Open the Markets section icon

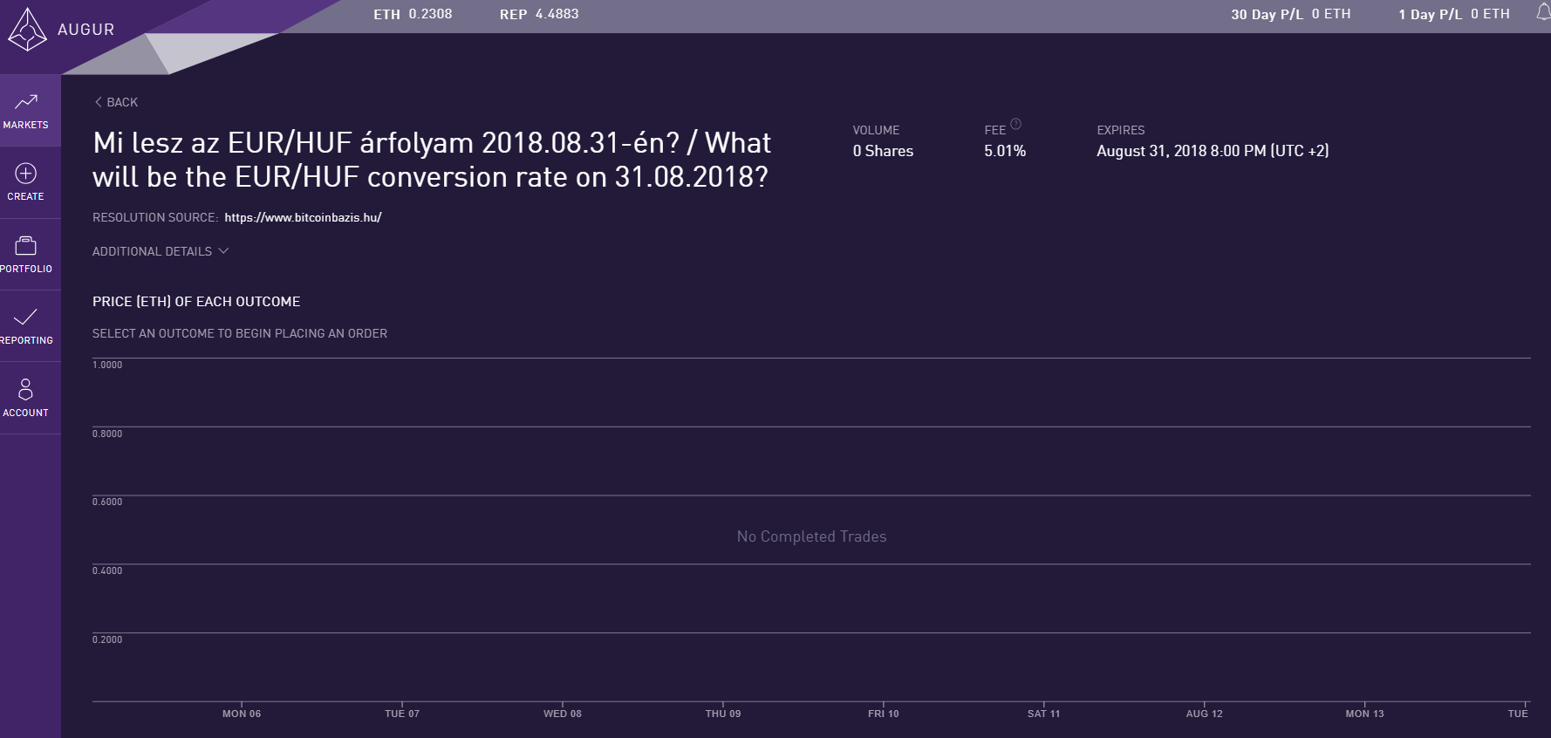pos(26,102)
